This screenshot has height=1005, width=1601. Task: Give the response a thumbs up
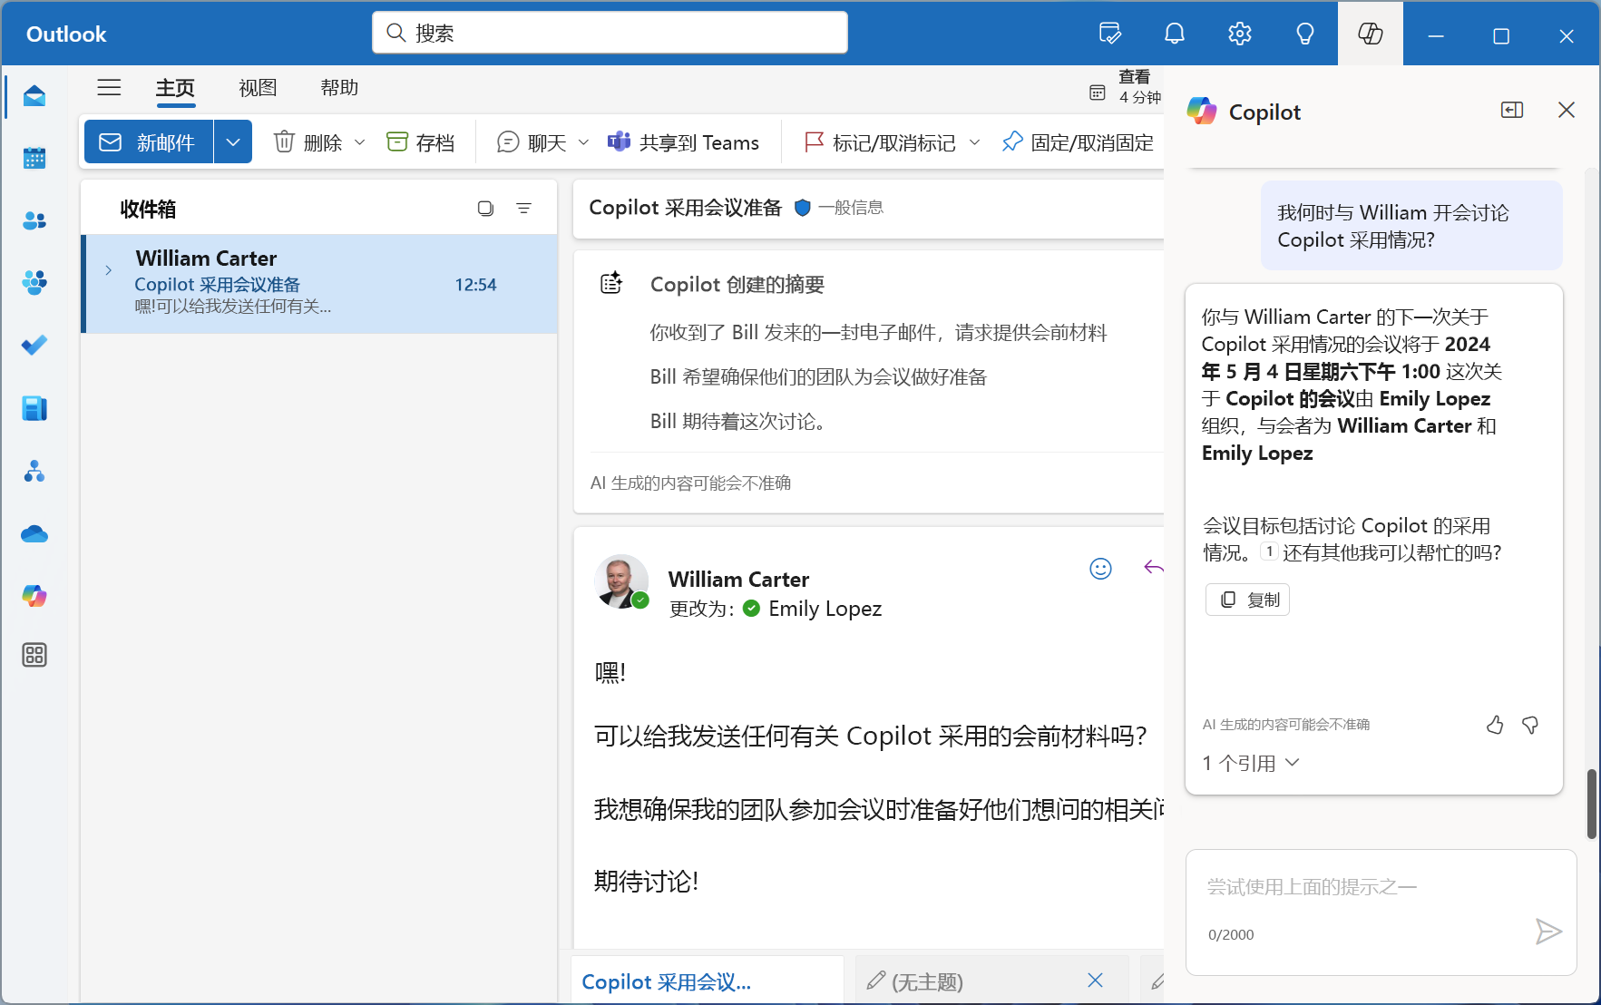point(1496,725)
